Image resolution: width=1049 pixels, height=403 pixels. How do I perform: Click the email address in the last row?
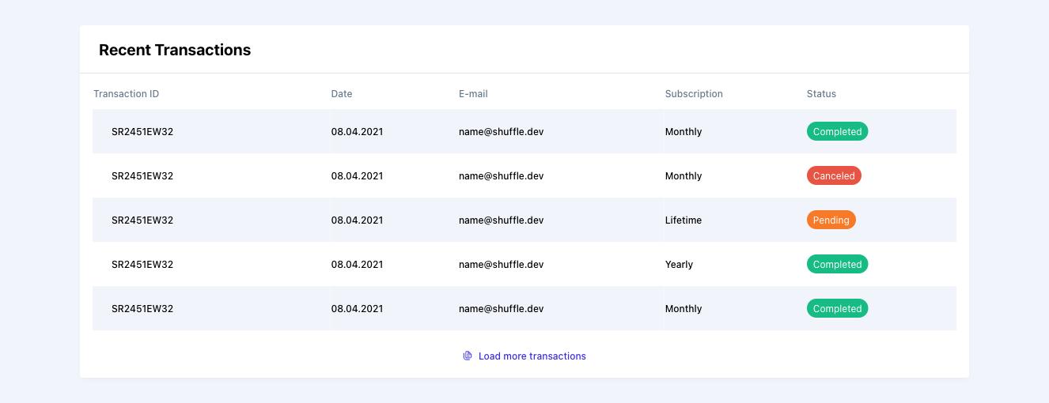coord(501,309)
